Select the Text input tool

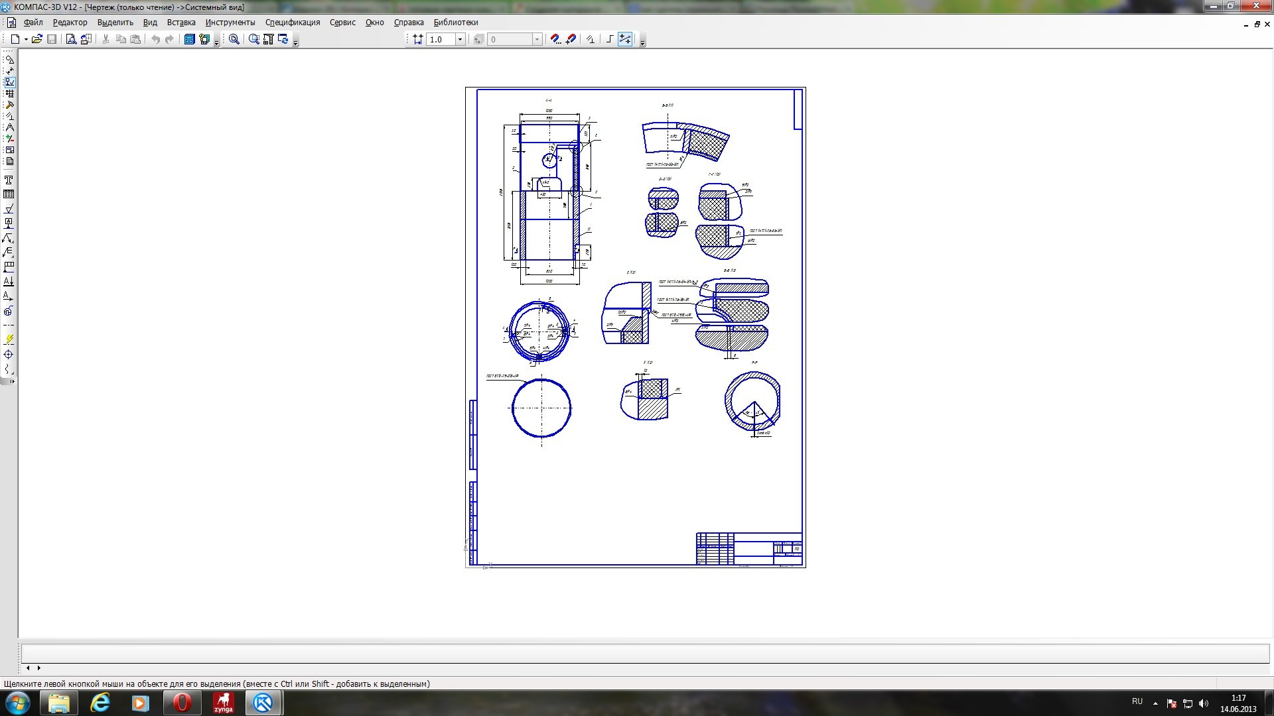pyautogui.click(x=9, y=180)
